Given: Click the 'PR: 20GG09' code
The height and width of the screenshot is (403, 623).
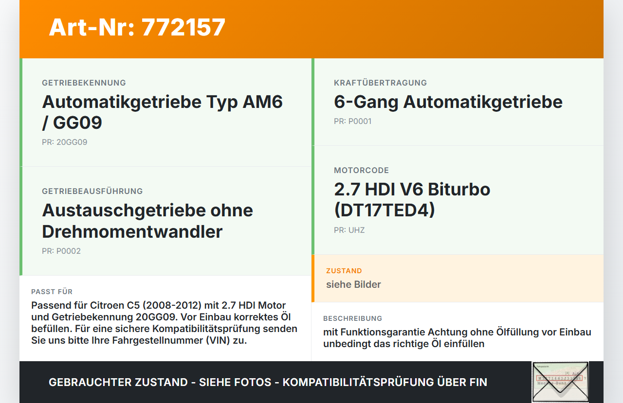Looking at the screenshot, I should coord(65,142).
